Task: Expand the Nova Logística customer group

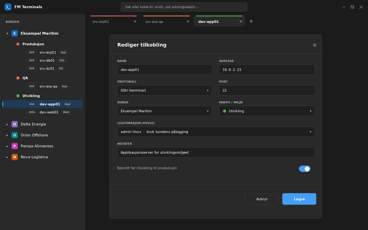Action: (x=7, y=157)
